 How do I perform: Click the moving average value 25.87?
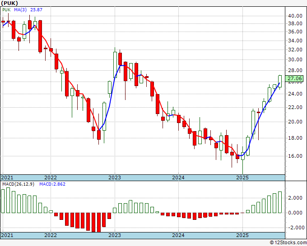[36, 10]
